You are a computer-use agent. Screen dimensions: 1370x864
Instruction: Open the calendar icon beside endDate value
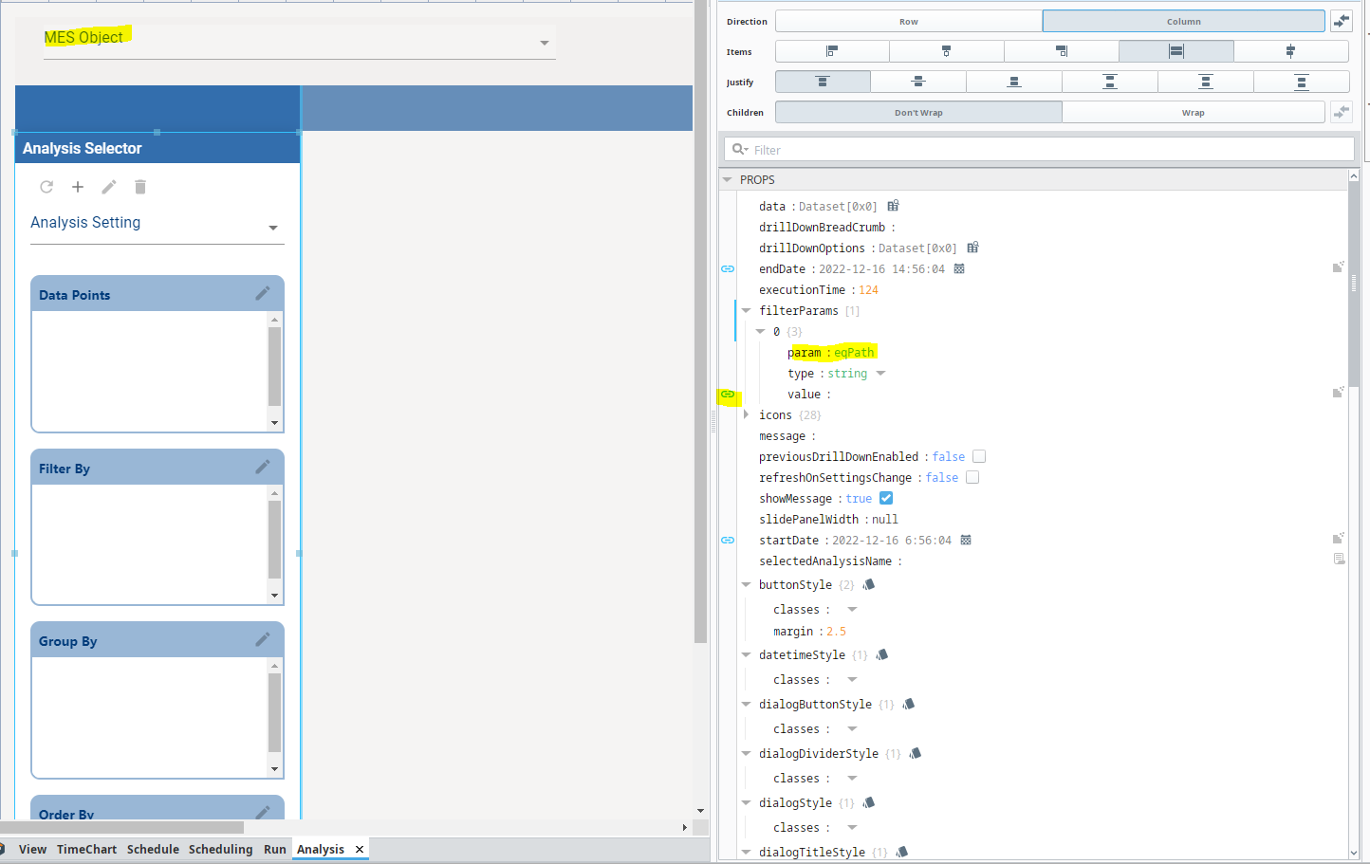point(959,269)
